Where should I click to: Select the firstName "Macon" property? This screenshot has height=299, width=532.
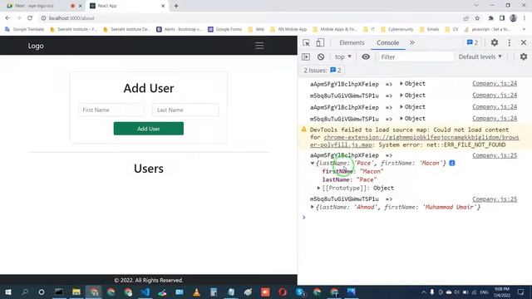coord(352,172)
